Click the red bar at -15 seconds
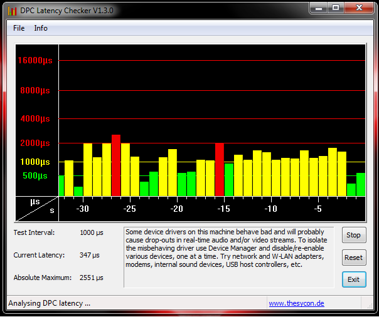The height and width of the screenshot is (317, 379). tap(220, 169)
